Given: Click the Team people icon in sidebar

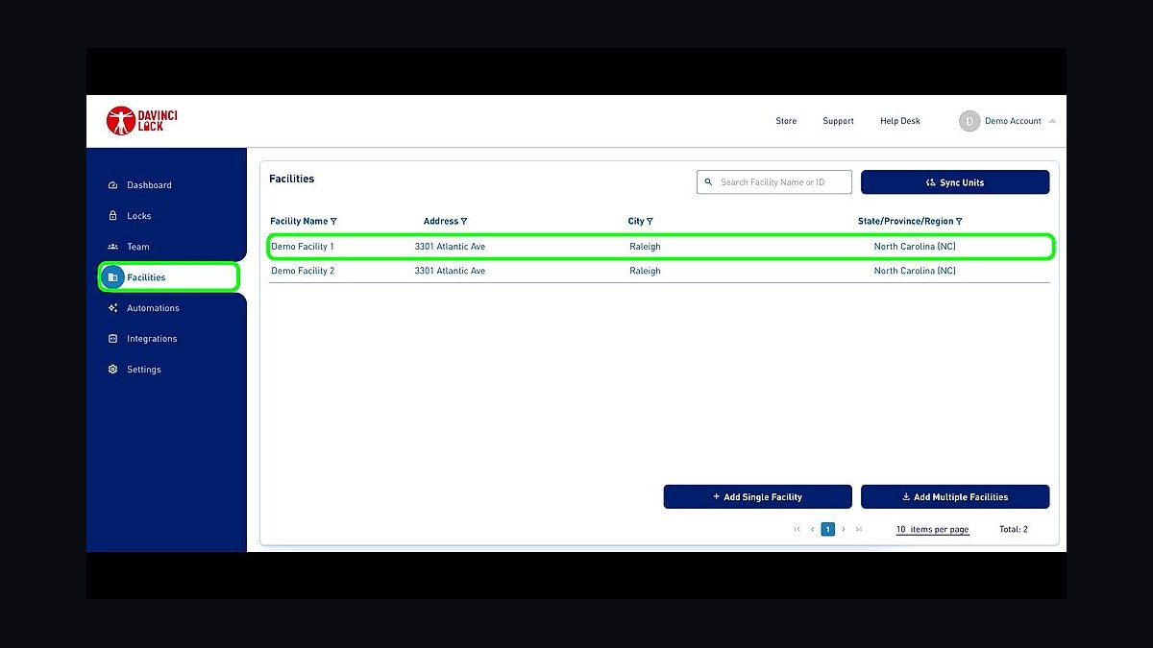Looking at the screenshot, I should (x=112, y=247).
